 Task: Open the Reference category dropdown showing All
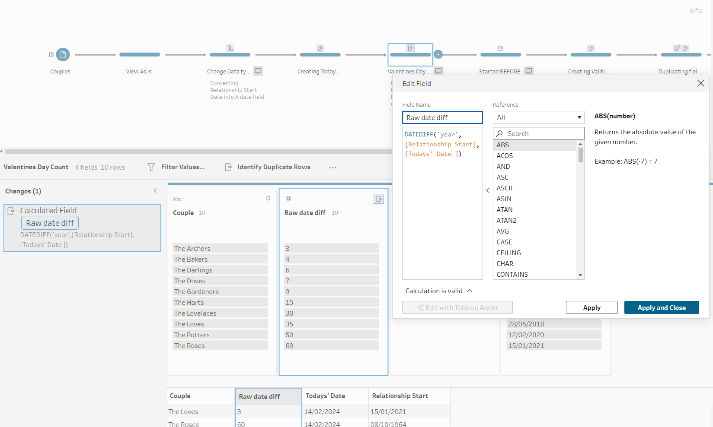coord(538,117)
